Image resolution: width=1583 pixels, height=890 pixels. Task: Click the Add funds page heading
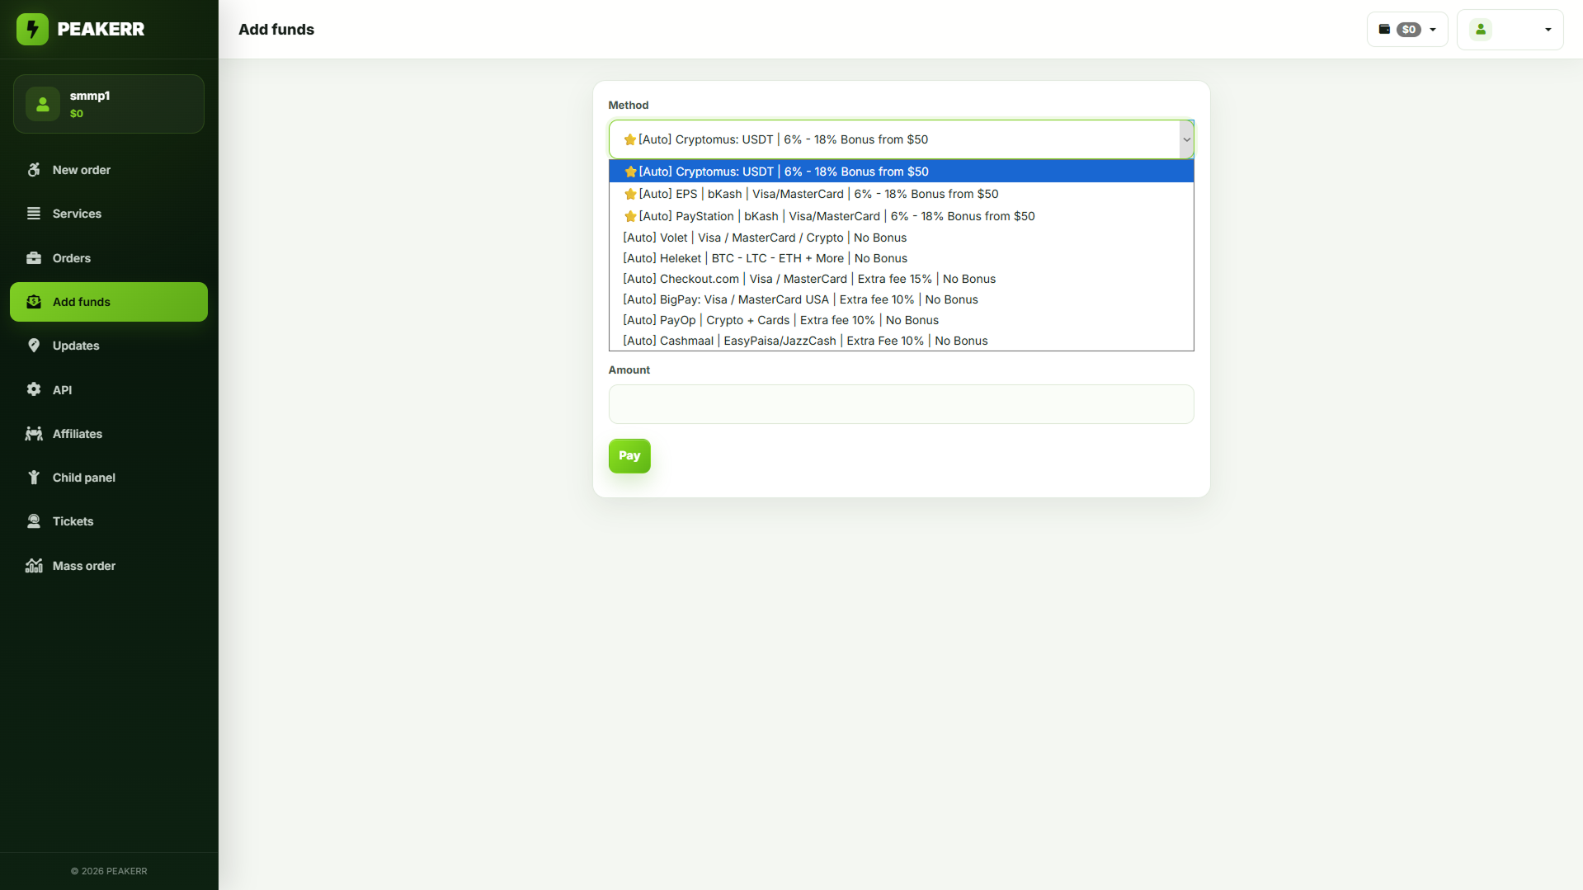coord(276,30)
